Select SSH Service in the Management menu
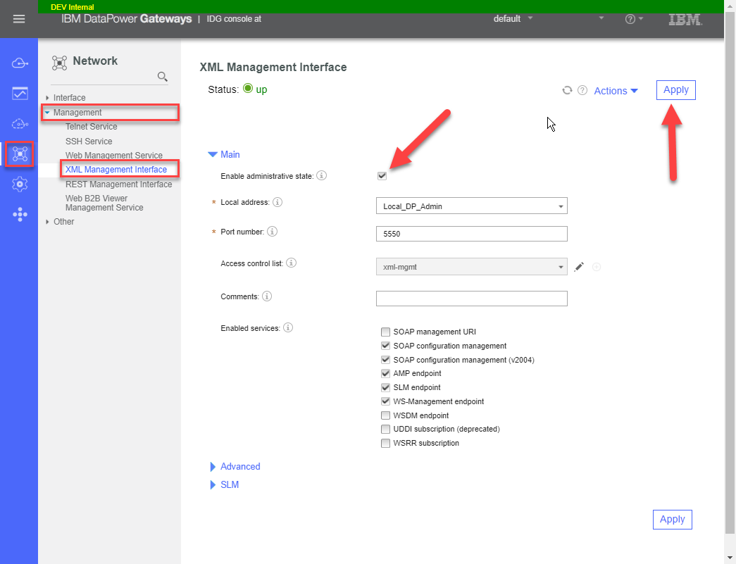 click(x=89, y=142)
